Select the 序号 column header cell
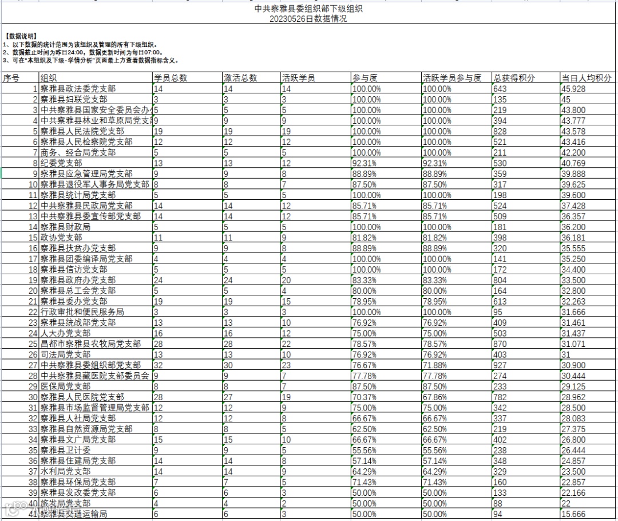The image size is (618, 521). point(20,78)
